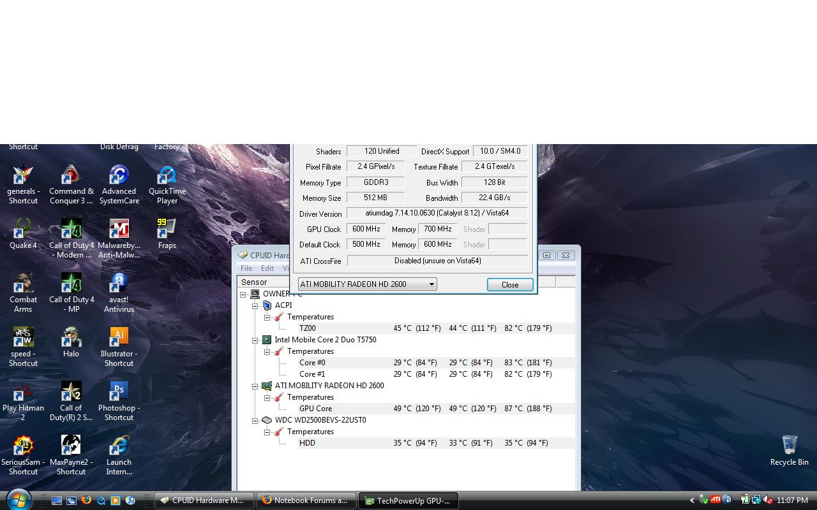Image resolution: width=817 pixels, height=510 pixels.
Task: Click the taskbar clock showing 11:07 PM
Action: coord(792,500)
